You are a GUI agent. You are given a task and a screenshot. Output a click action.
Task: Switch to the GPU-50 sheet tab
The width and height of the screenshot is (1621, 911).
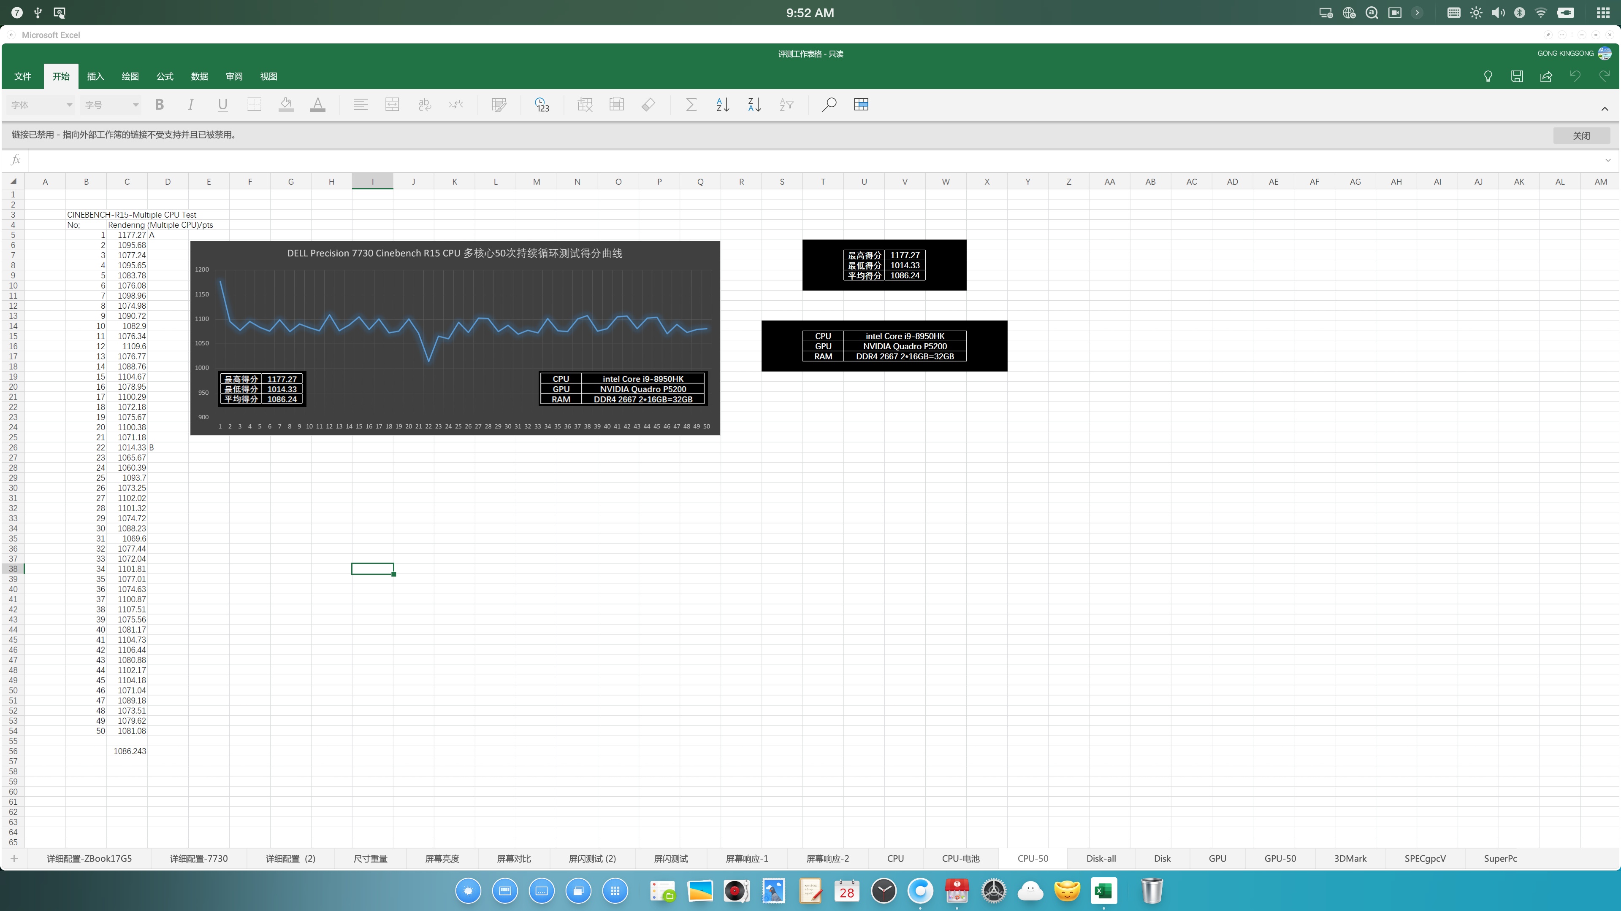1279,858
